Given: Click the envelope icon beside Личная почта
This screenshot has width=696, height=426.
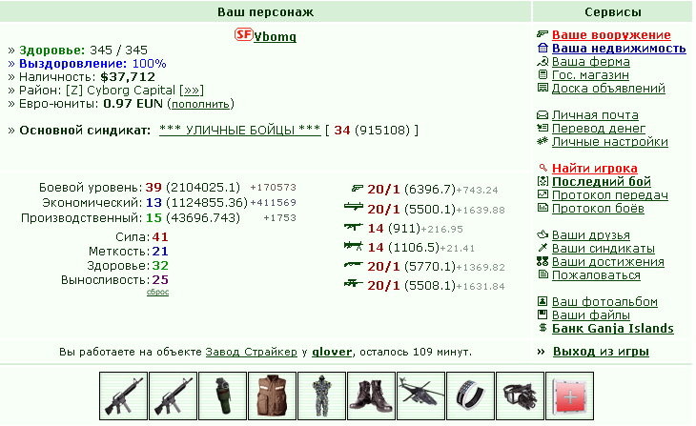Looking at the screenshot, I should click(542, 115).
